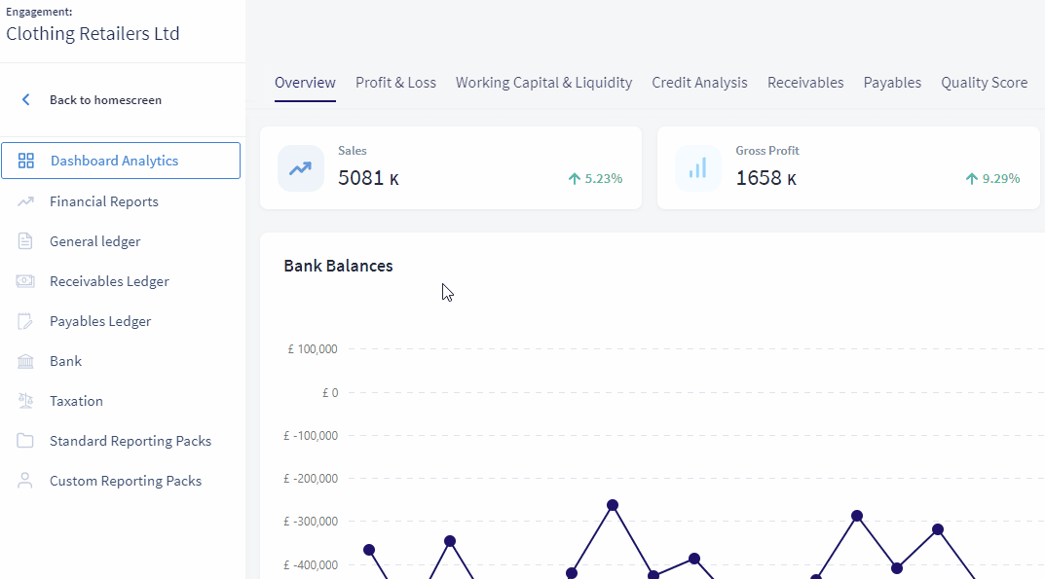Click the Dashboard Analytics grid icon
The height and width of the screenshot is (579, 1045).
[26, 161]
